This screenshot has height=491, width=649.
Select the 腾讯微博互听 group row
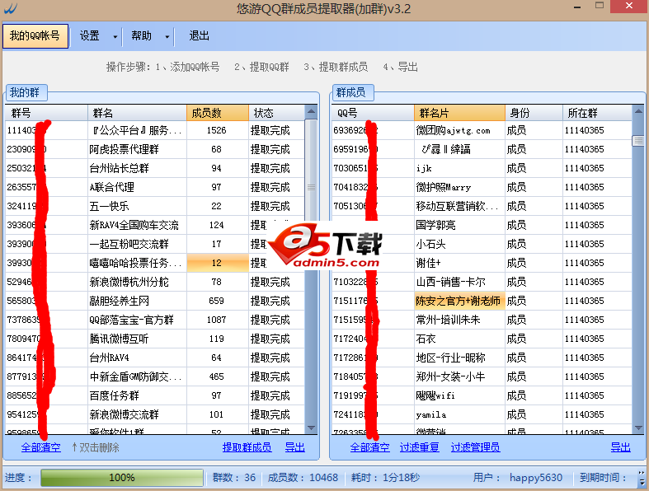point(155,339)
